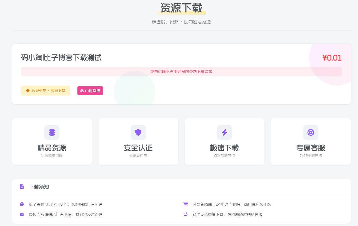This screenshot has width=358, height=226.
Task: Click the pink notice 免费资源不占用会员的免费下载次数
Action: coord(181,72)
